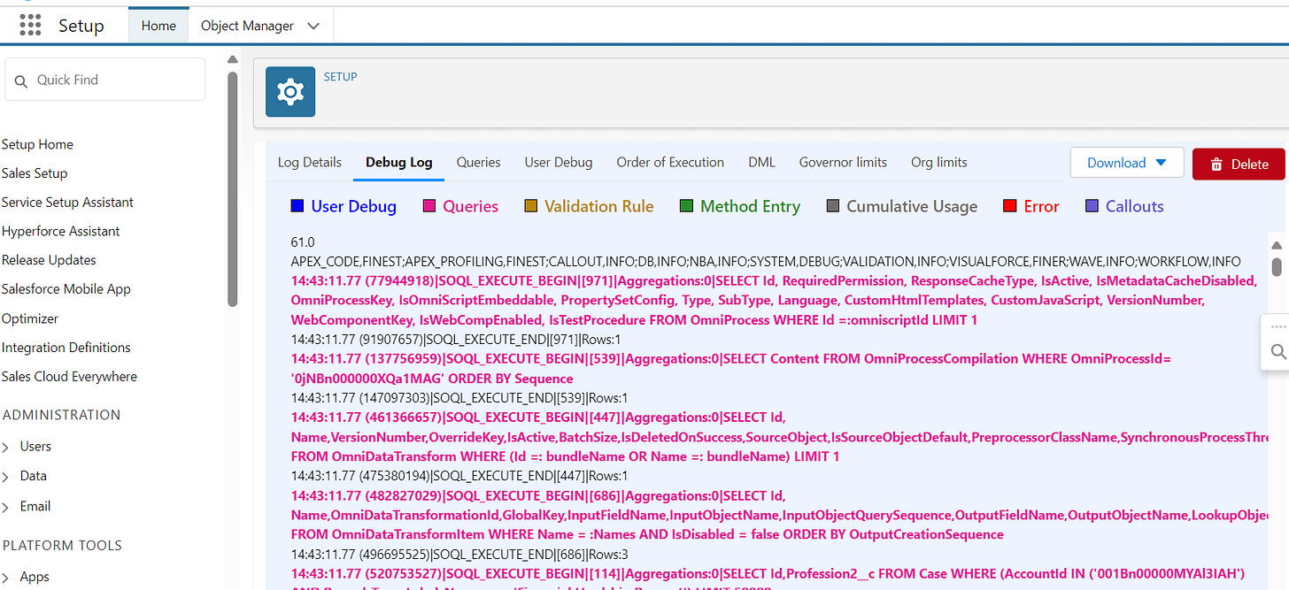Filter log by Method Entry label

pos(751,206)
